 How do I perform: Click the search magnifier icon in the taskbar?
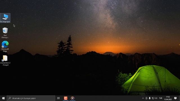point(10,98)
